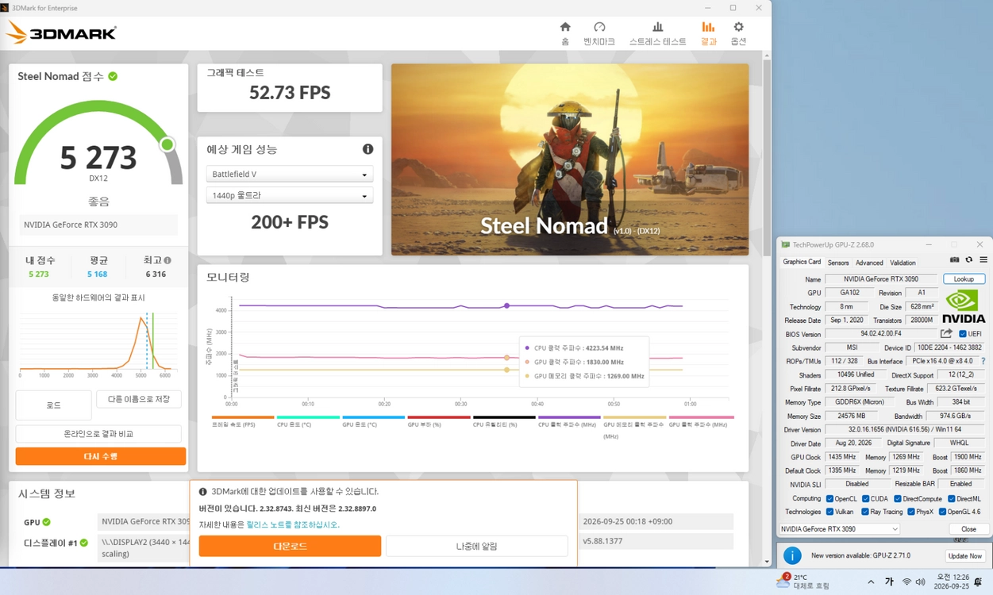Open the GPU-Z hamburger menu

tap(983, 260)
